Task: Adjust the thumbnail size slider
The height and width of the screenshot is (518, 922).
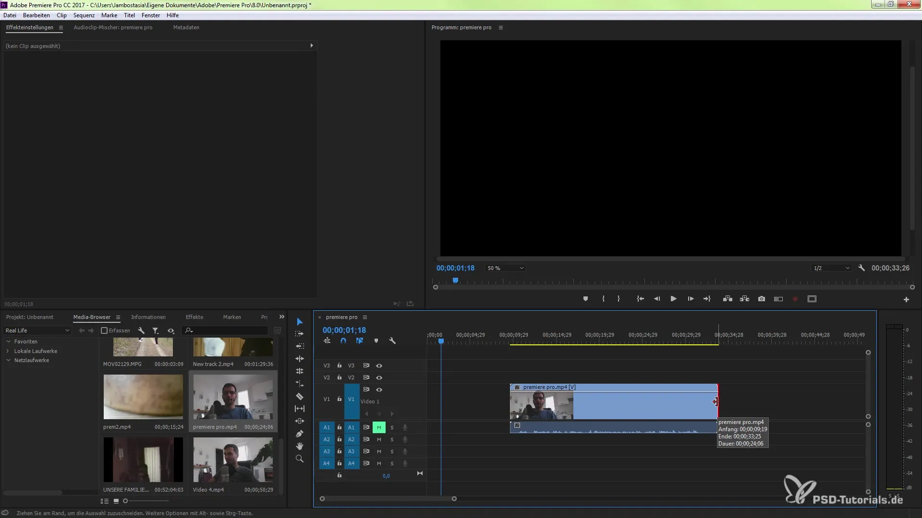Action: pyautogui.click(x=125, y=501)
